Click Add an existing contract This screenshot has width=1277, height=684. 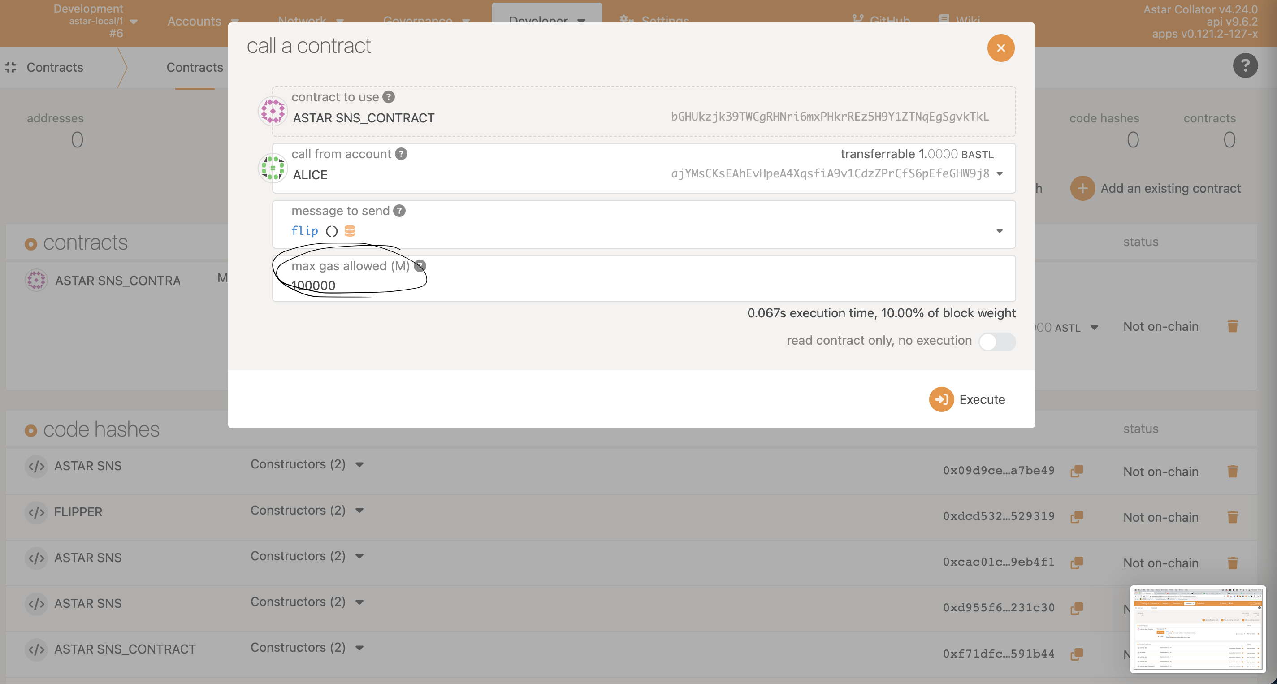click(x=1155, y=189)
